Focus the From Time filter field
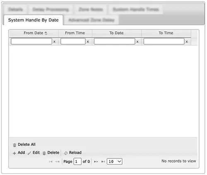Screen dimensions: 207x175 73,41
